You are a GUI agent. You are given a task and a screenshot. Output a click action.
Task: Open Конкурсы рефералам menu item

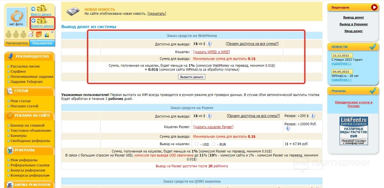point(30,176)
